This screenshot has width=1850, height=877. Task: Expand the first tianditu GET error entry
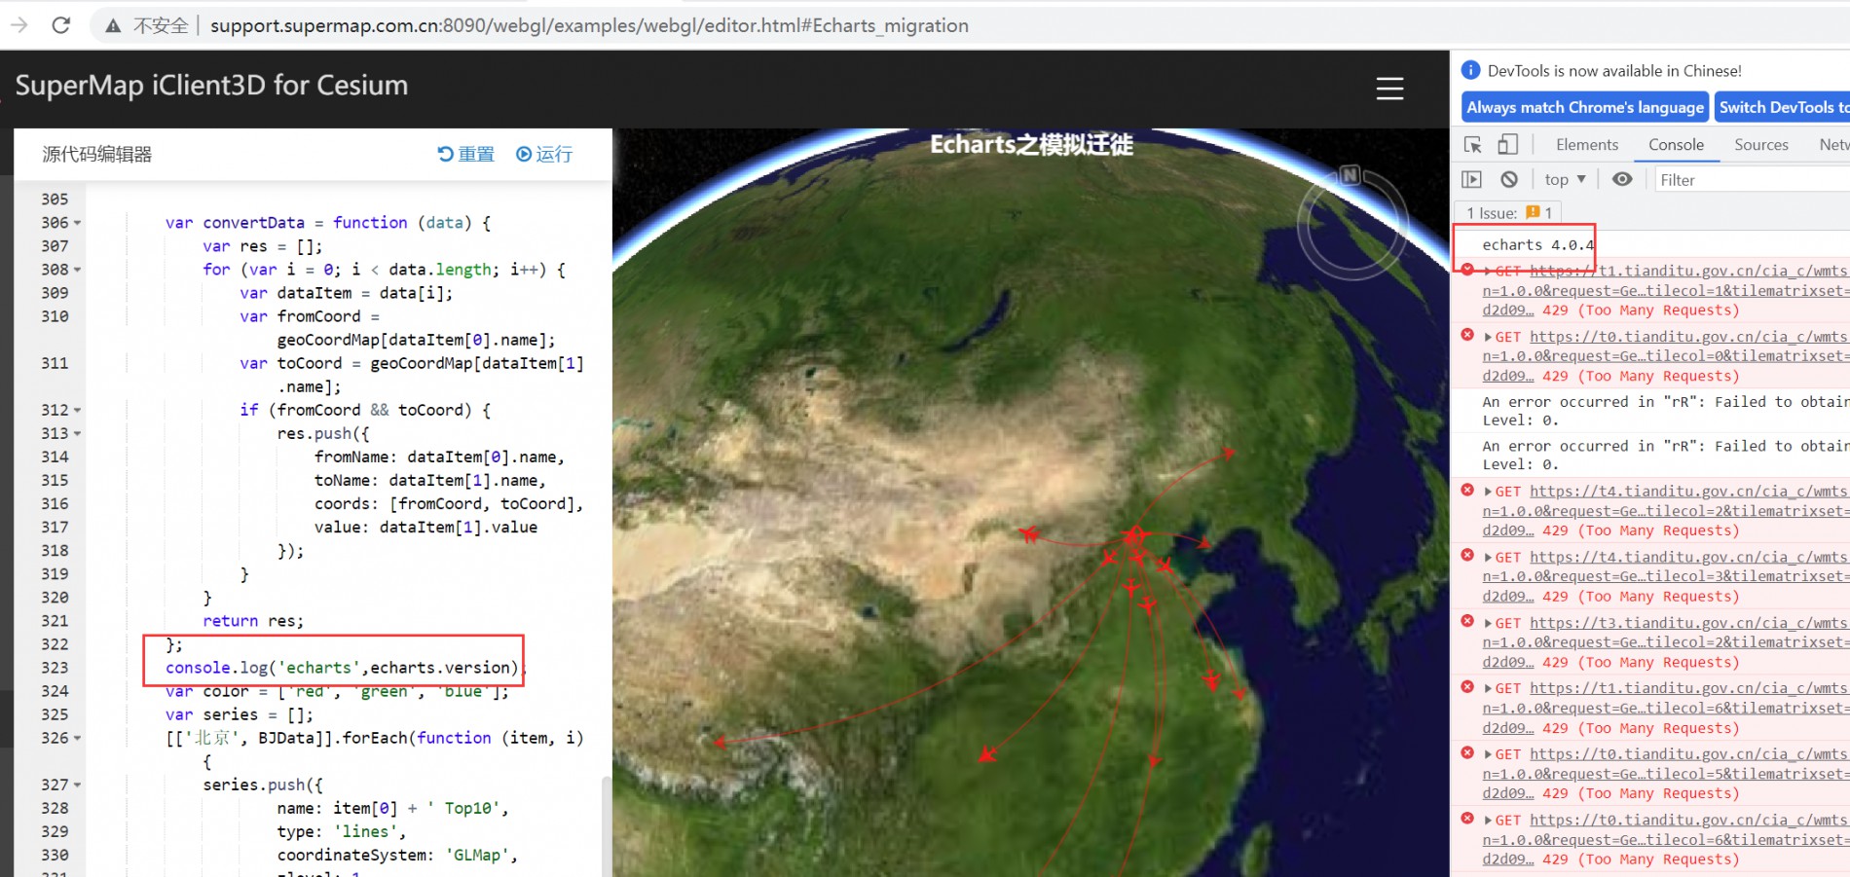pyautogui.click(x=1488, y=272)
